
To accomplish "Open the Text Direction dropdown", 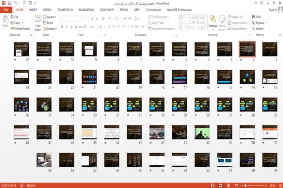I will click(x=158, y=17).
